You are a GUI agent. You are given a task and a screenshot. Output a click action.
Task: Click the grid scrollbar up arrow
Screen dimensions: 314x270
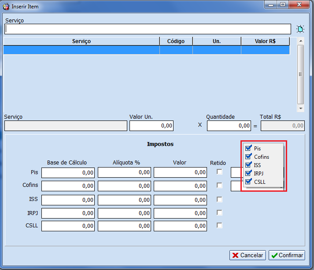pos(301,41)
